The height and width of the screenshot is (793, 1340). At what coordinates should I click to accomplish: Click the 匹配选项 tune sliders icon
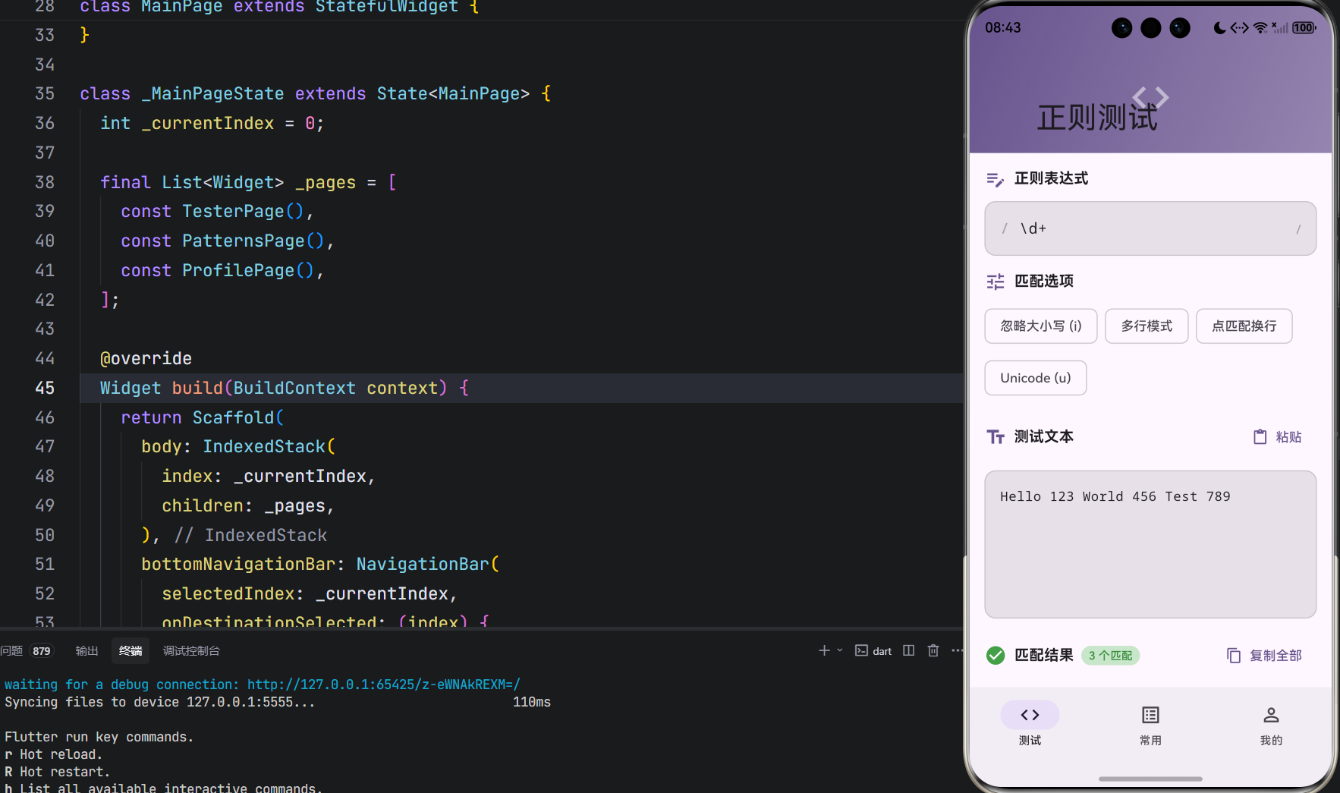tap(996, 282)
